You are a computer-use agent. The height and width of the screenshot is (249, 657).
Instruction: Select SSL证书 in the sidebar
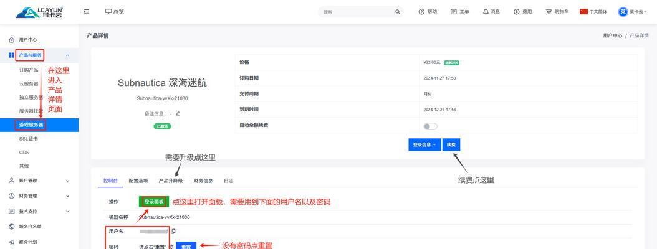click(29, 139)
